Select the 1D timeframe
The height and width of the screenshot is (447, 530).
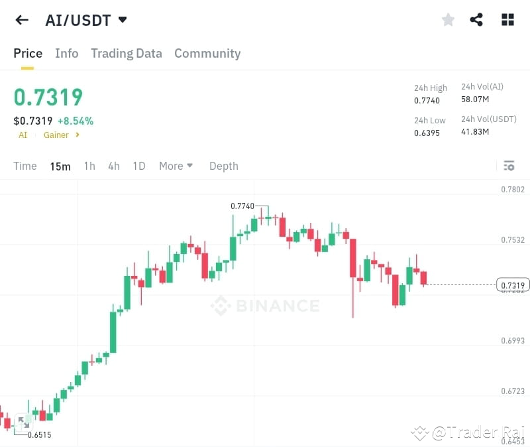click(139, 166)
